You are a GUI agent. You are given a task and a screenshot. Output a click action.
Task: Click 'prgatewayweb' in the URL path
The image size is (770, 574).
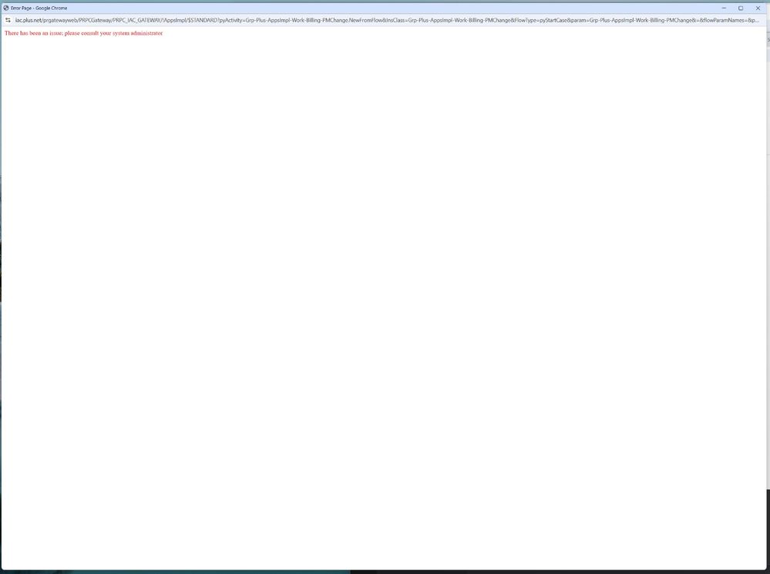[62, 20]
